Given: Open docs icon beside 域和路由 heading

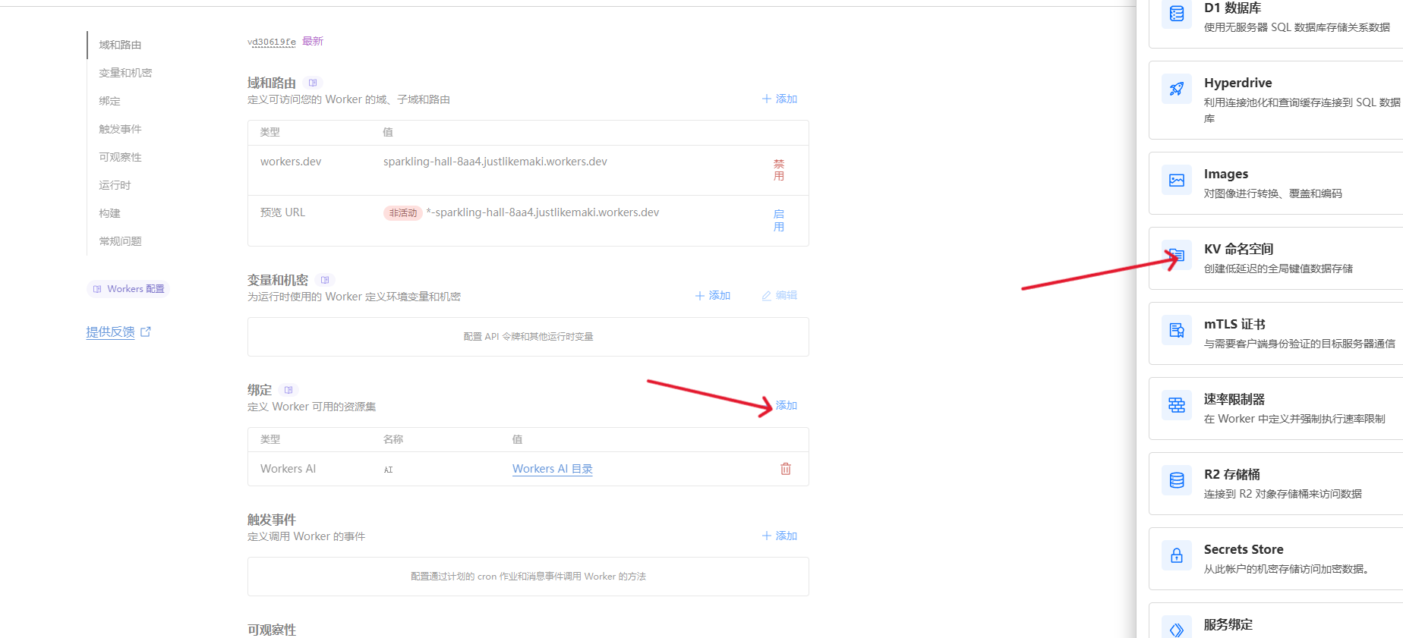Looking at the screenshot, I should tap(313, 83).
